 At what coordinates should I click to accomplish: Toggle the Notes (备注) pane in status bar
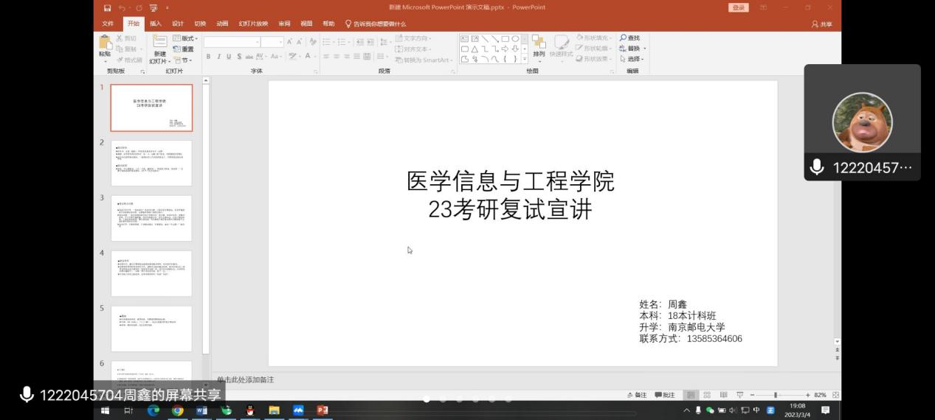636,395
